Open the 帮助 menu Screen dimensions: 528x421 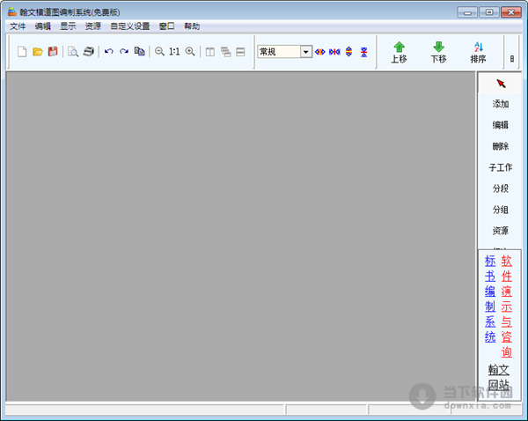coord(192,26)
